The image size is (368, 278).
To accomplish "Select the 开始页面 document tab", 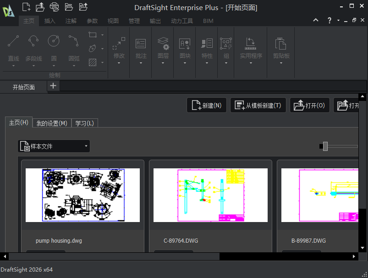I will click(23, 87).
